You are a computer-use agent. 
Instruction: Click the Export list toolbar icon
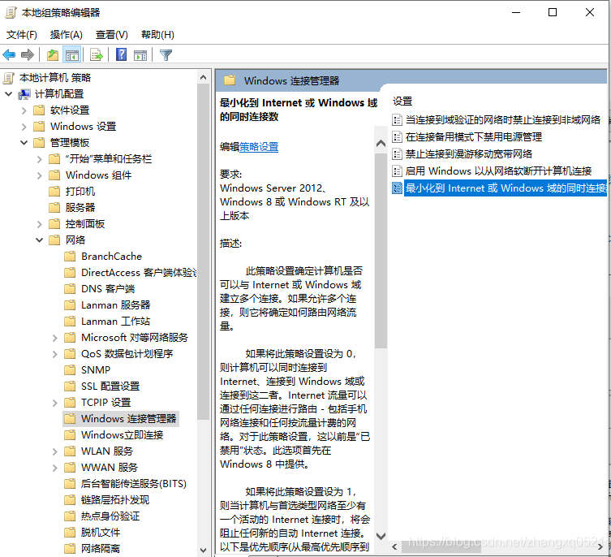tap(97, 55)
